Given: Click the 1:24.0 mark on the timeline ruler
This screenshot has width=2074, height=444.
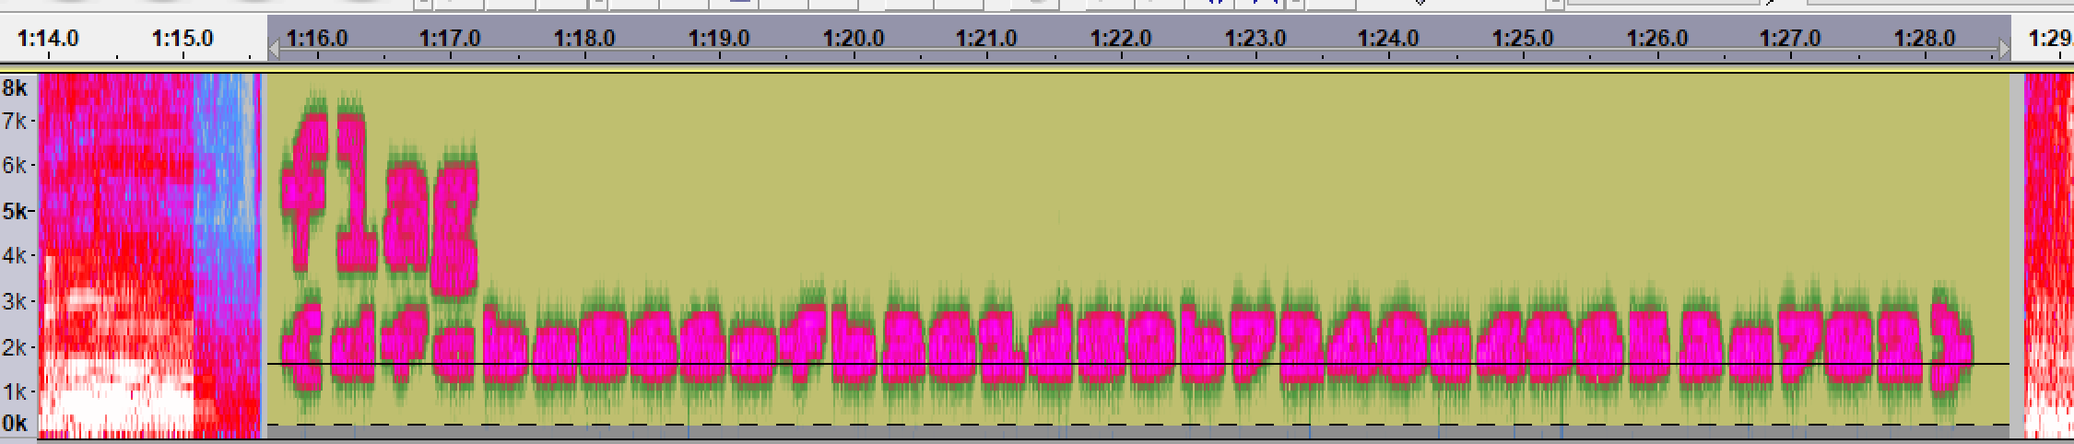Looking at the screenshot, I should (x=1388, y=39).
